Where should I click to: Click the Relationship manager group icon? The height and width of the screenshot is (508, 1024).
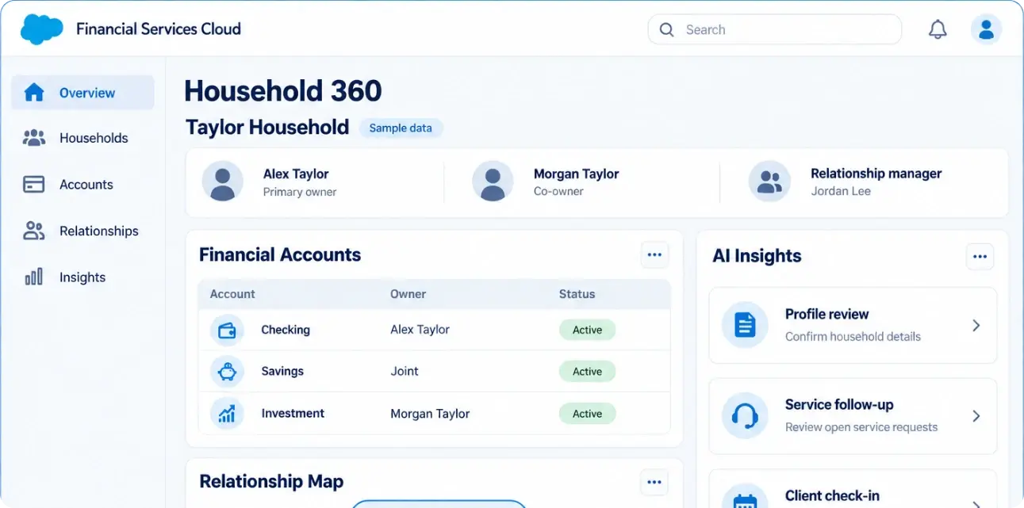769,181
